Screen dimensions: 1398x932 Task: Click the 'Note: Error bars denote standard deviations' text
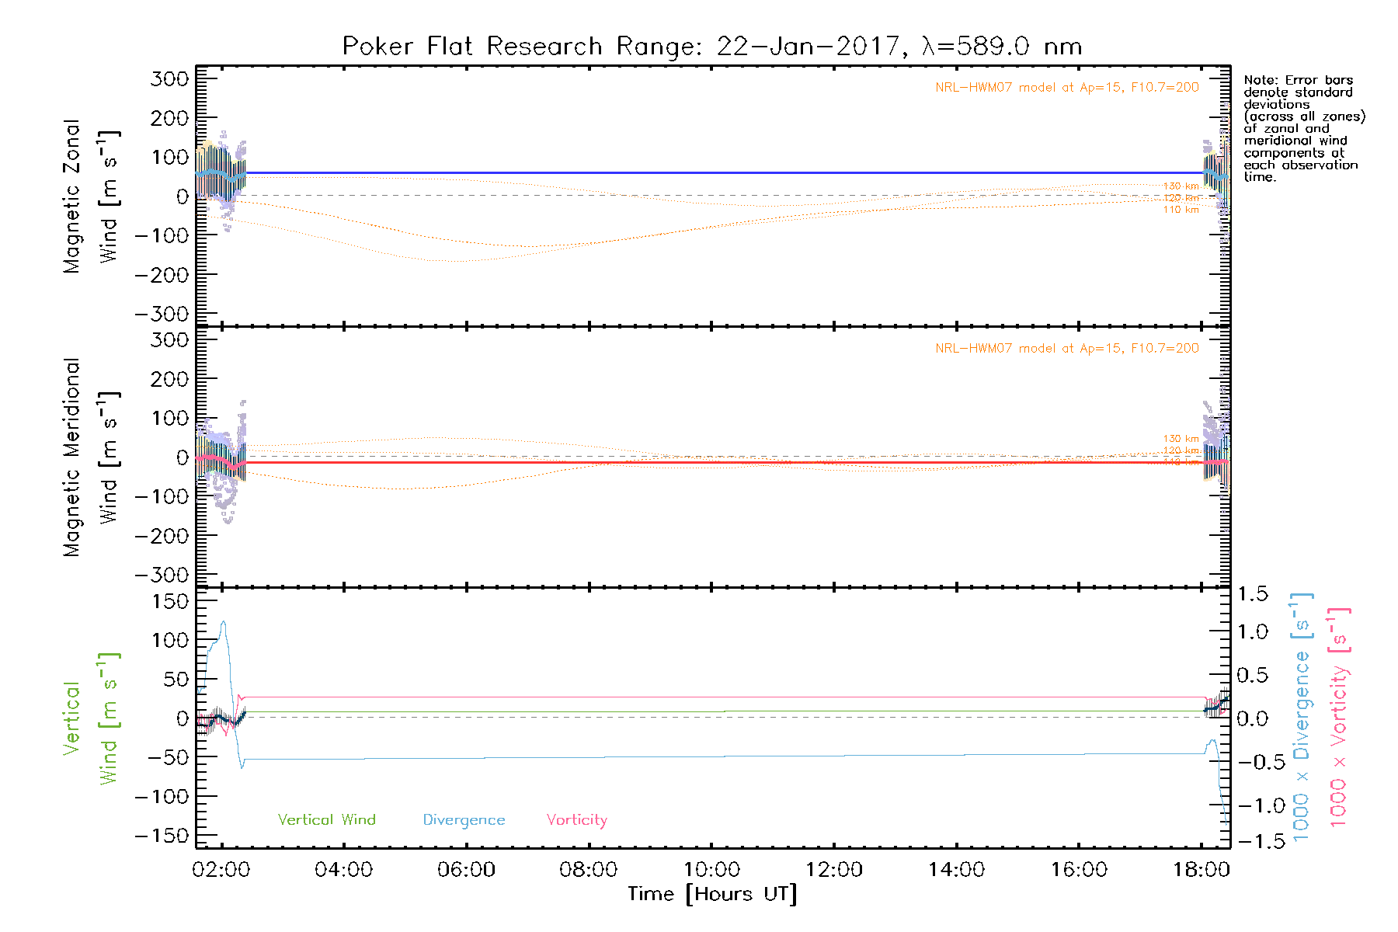[1304, 128]
